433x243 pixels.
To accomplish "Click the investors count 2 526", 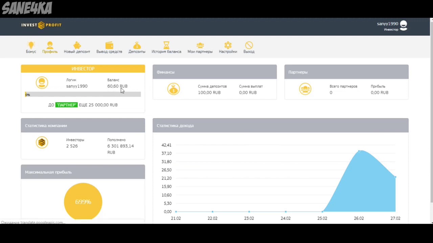I will [x=72, y=146].
